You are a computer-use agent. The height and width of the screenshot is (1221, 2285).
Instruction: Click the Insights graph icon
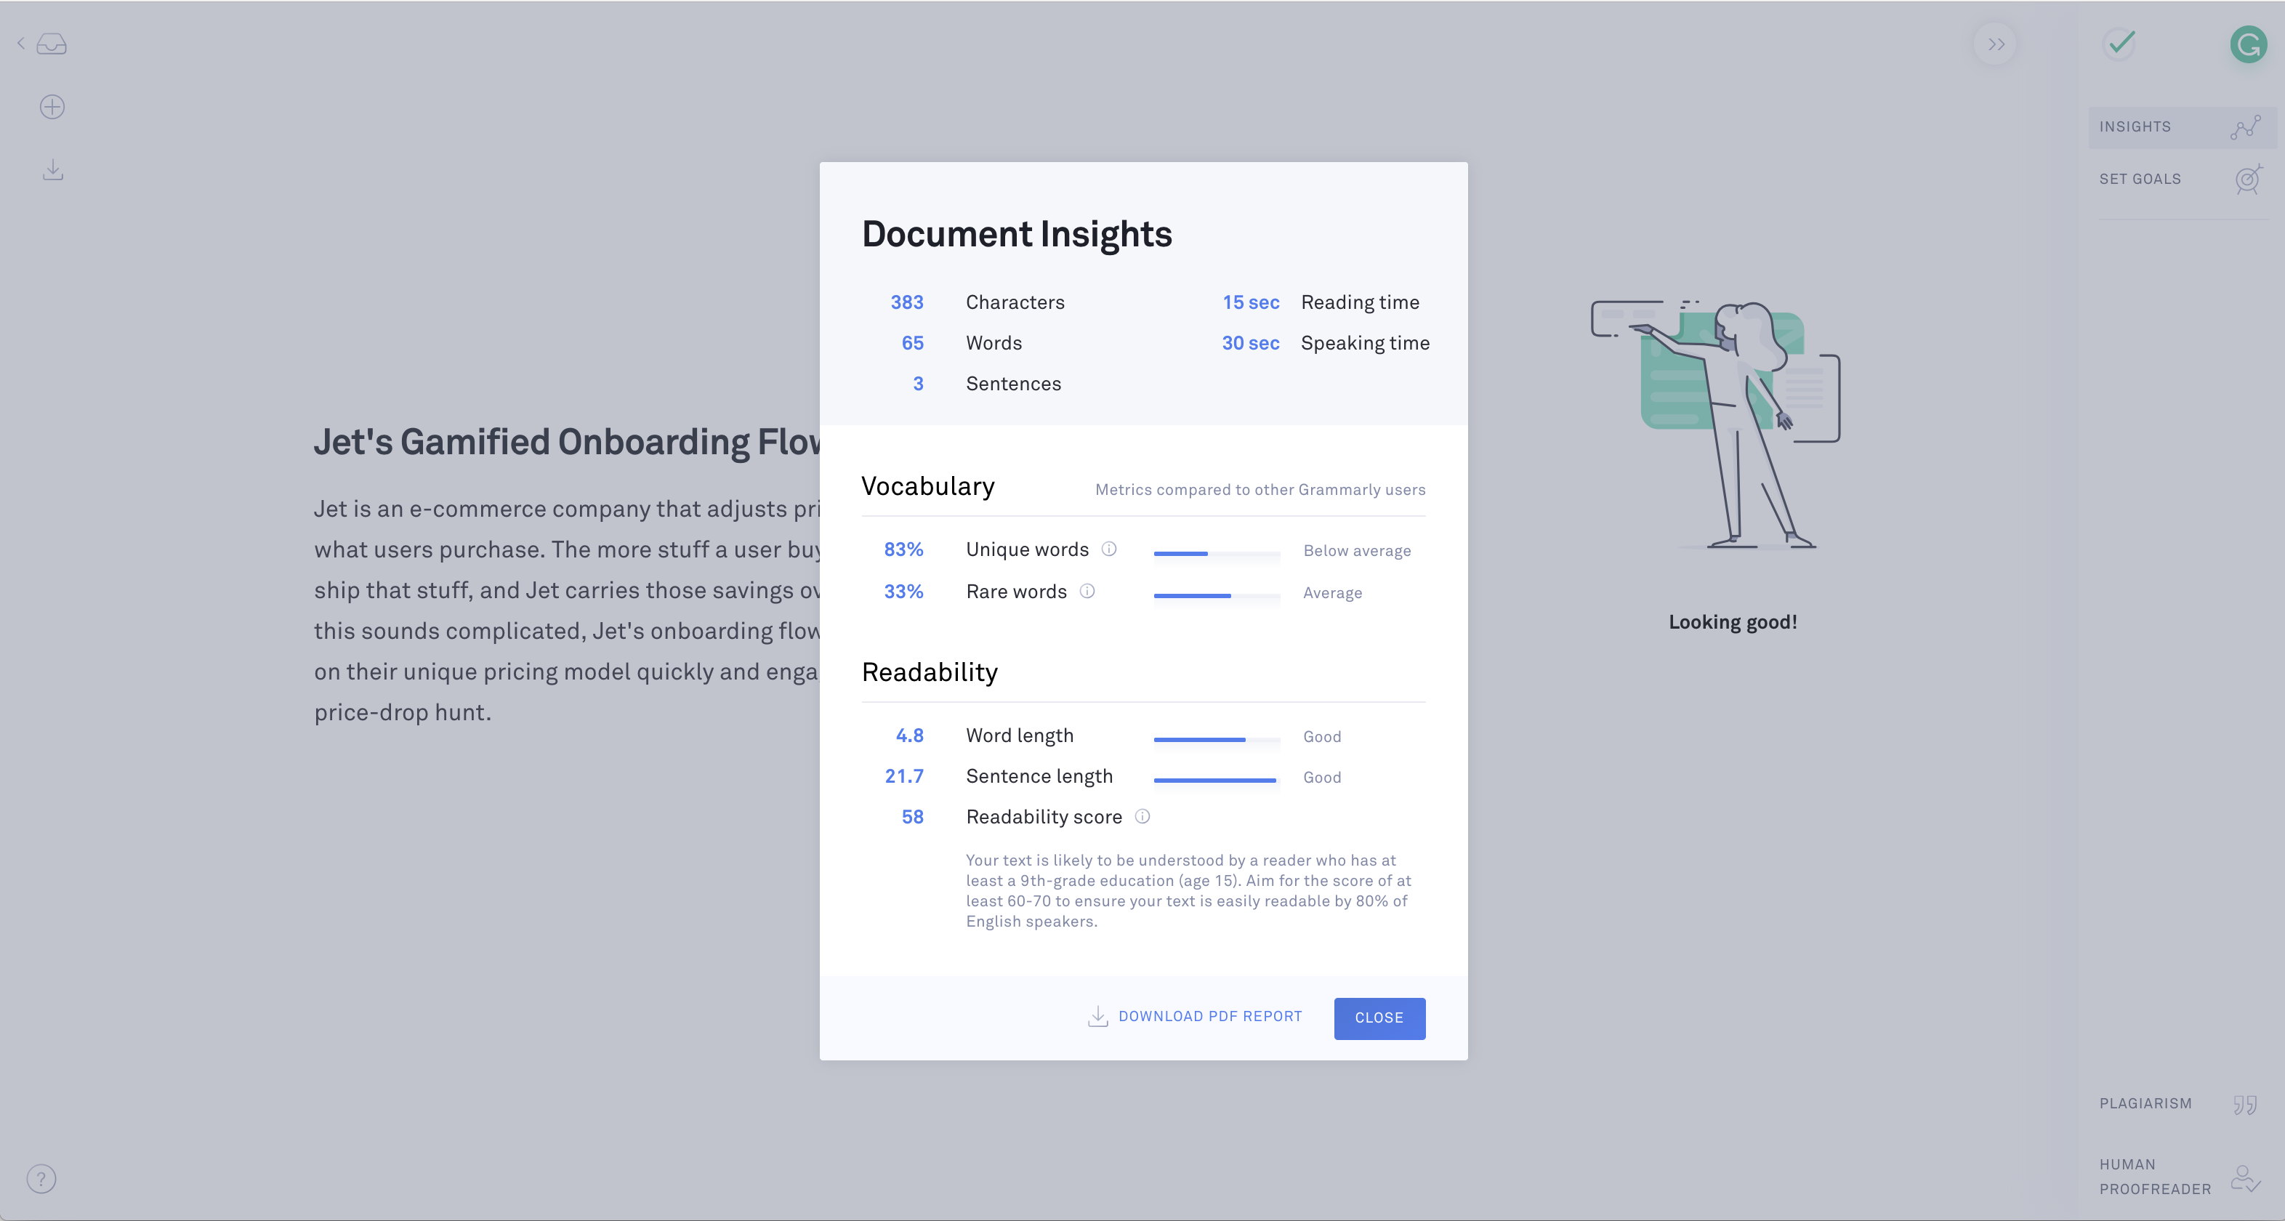2246,127
